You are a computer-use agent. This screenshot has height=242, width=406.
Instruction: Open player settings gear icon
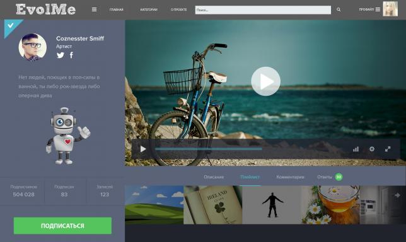coord(372,149)
